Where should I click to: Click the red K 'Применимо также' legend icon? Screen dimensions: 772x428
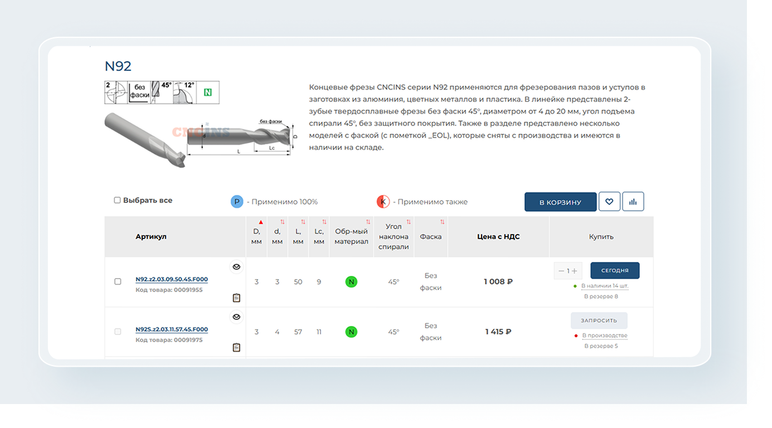coord(383,202)
